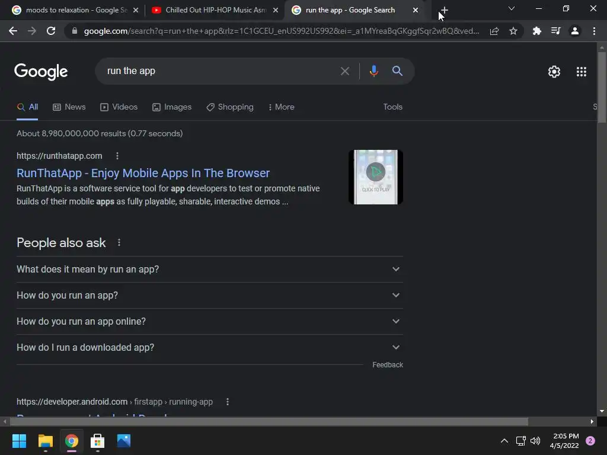Open Chrome three-dot menu
The width and height of the screenshot is (607, 455).
coord(594,31)
